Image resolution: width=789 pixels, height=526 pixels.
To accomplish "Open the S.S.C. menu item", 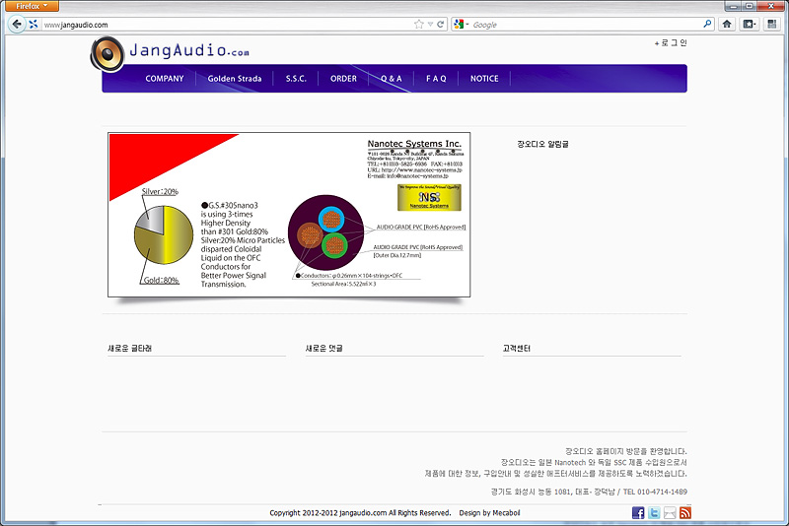I will coord(296,79).
